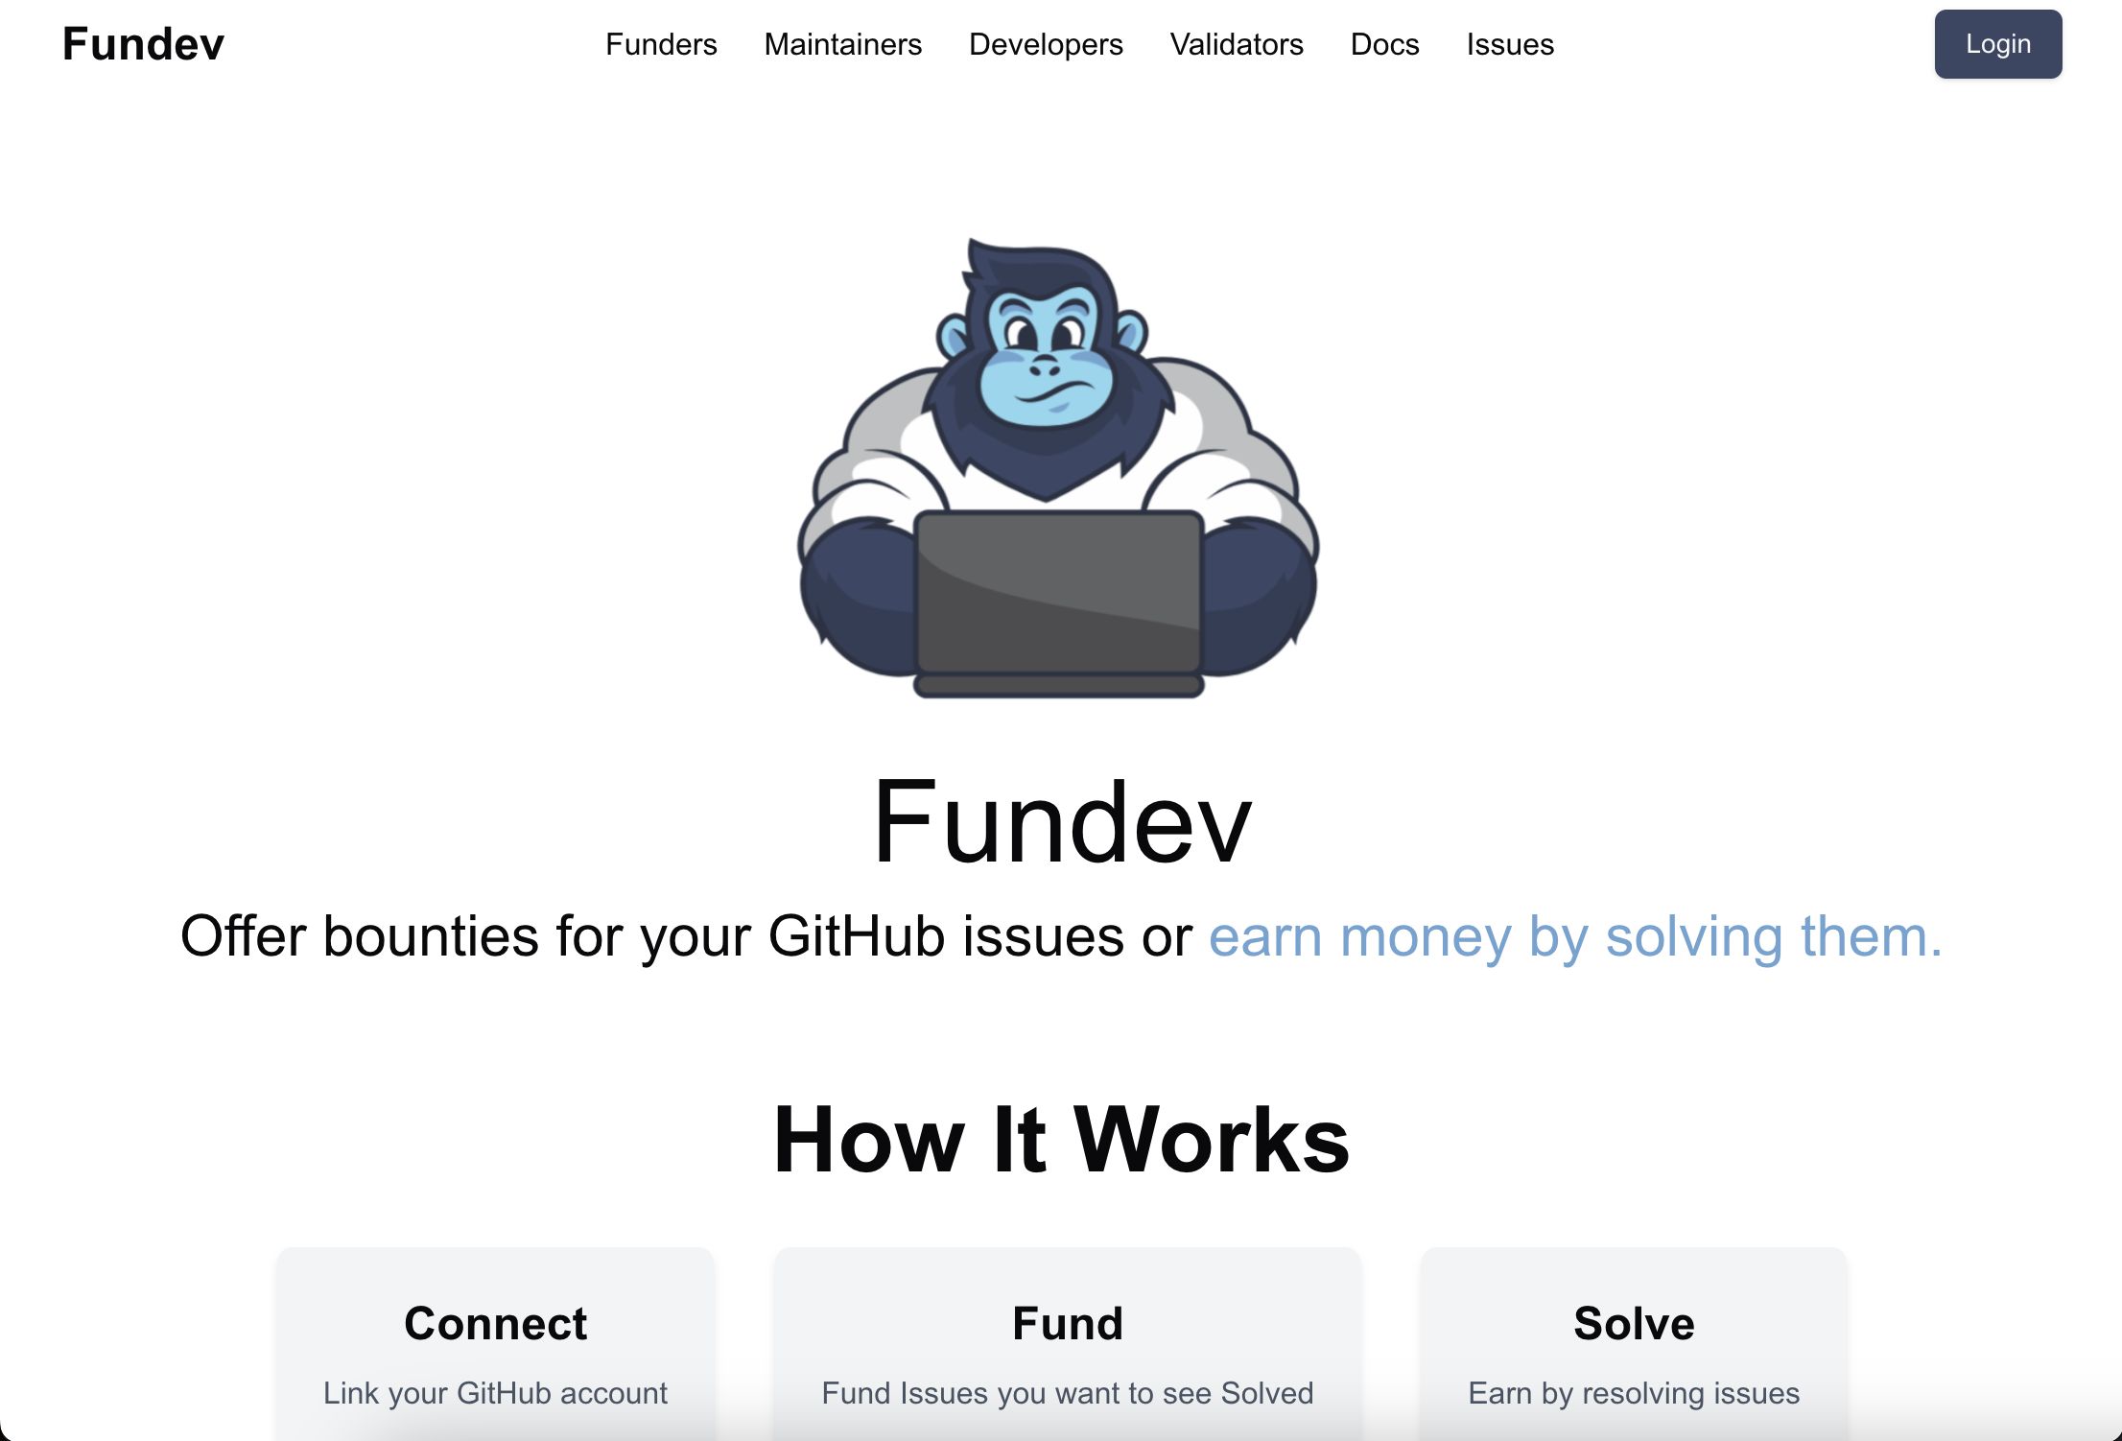Toggle the Issues navigation item

pos(1508,43)
